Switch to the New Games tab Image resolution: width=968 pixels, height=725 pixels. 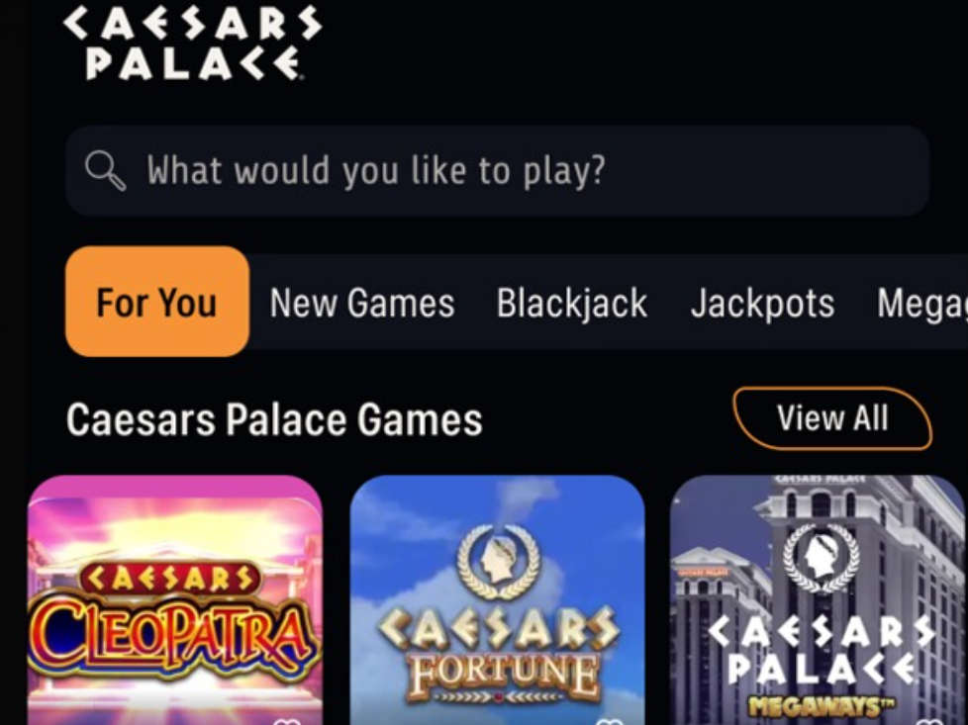(361, 303)
